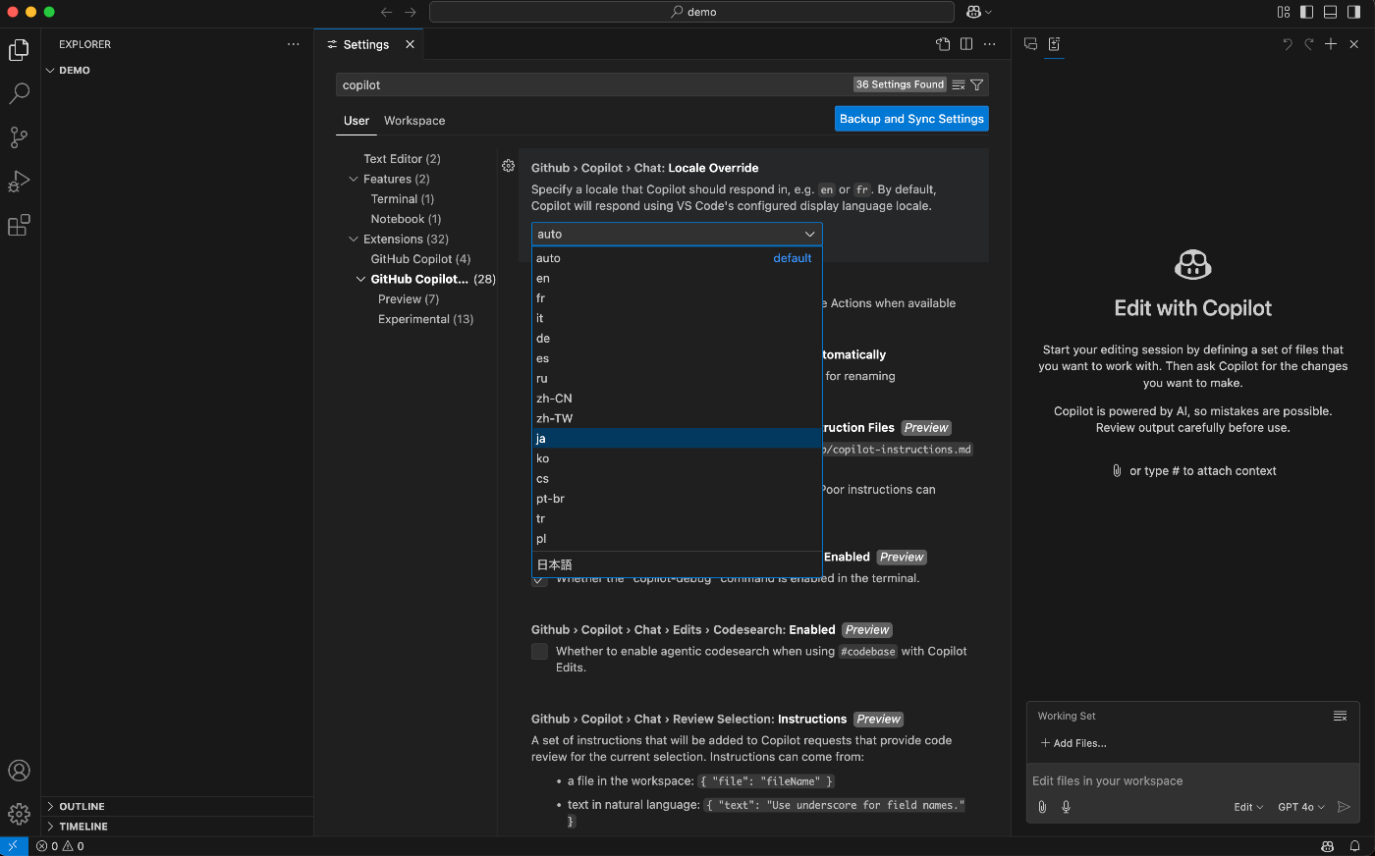
Task: Collapse the GitHub Copilot (28) group
Action: click(x=360, y=279)
